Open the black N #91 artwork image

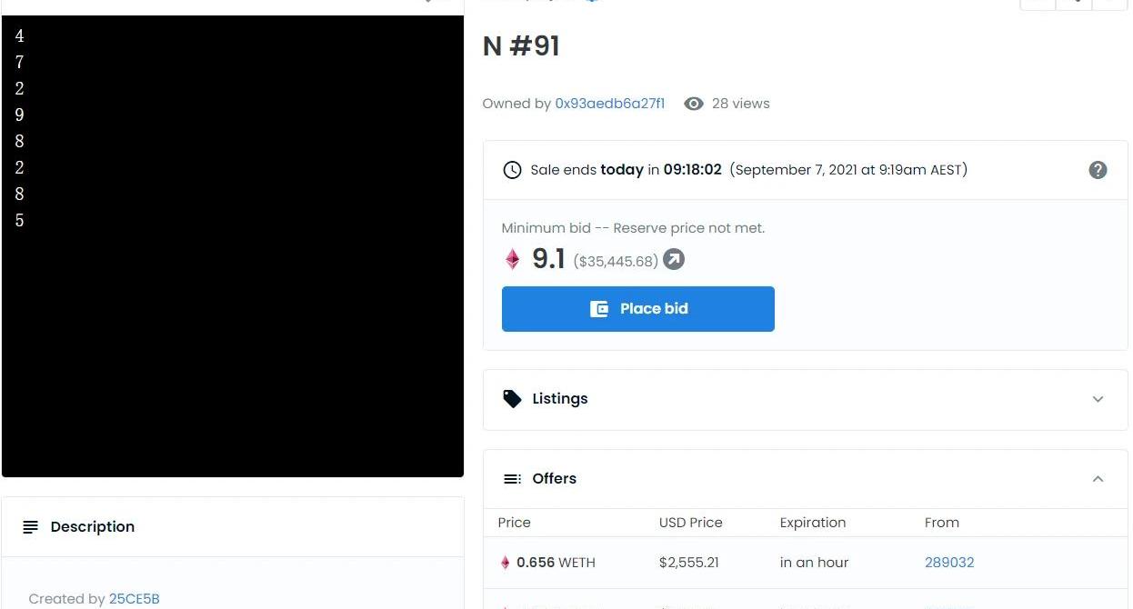click(x=233, y=245)
